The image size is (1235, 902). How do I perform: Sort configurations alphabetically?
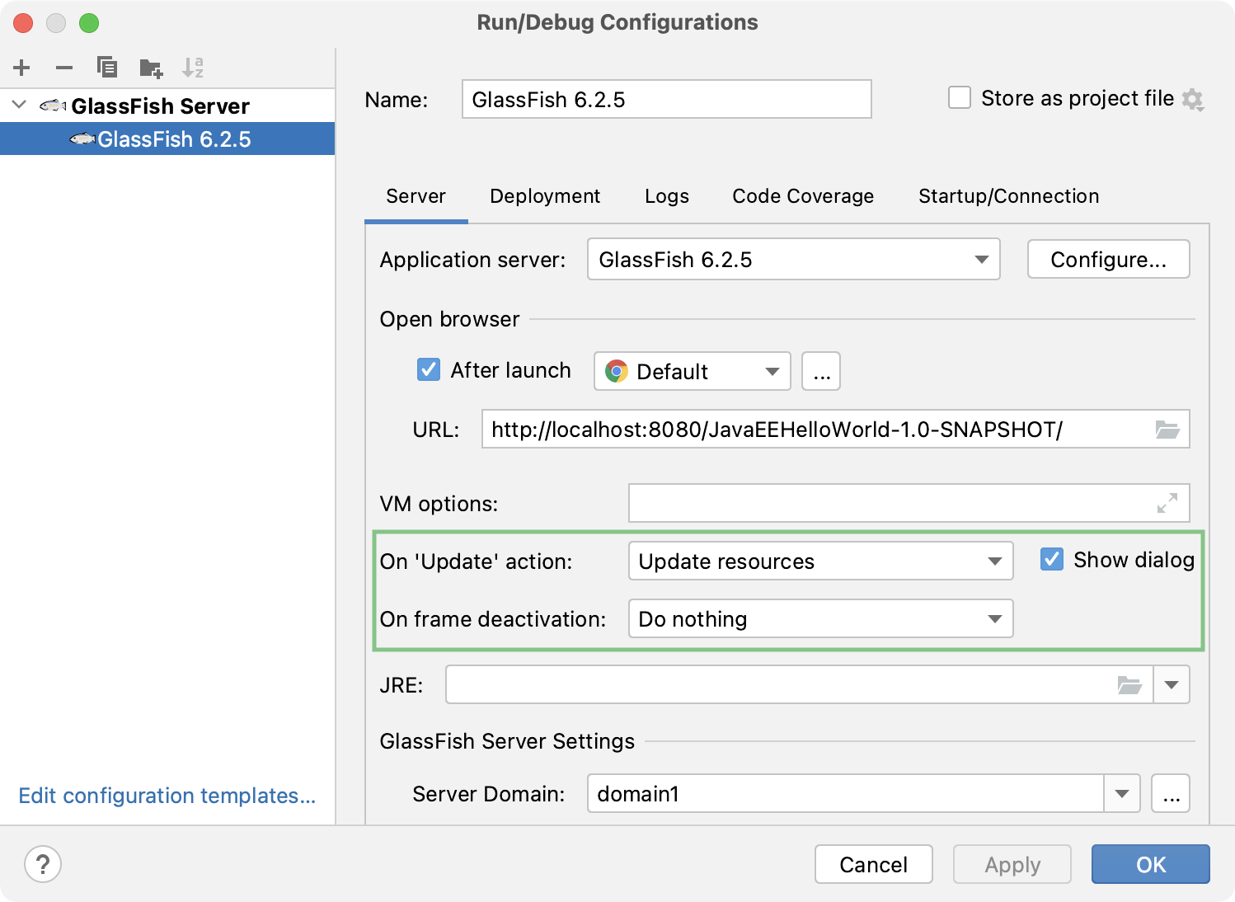pos(193,68)
